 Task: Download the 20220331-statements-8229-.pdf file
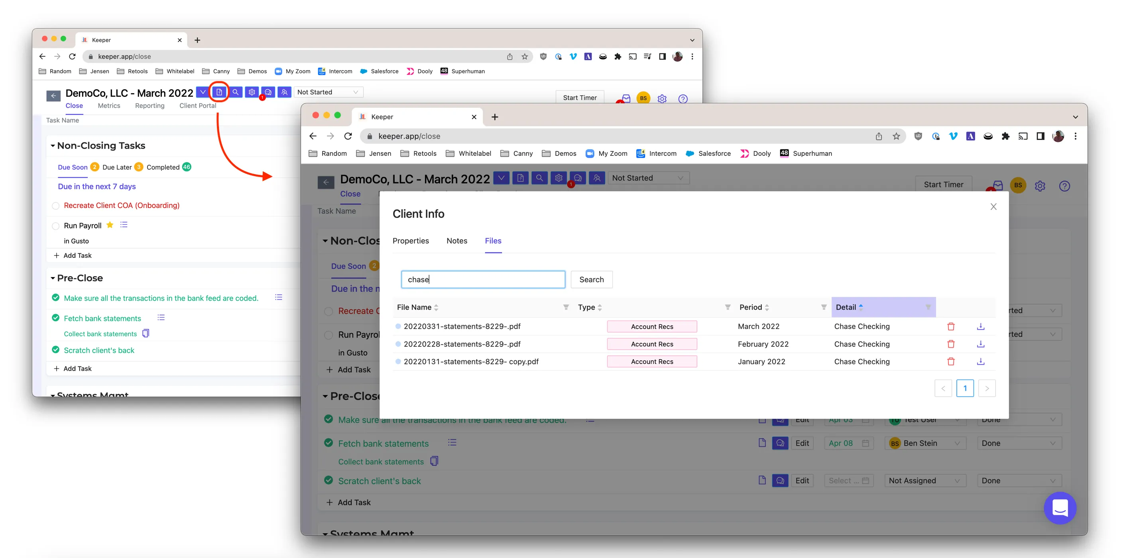[x=980, y=326]
